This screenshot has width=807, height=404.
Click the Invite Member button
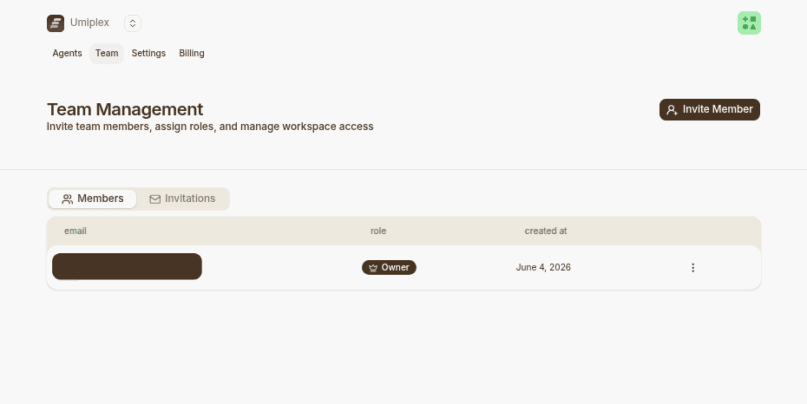point(709,109)
